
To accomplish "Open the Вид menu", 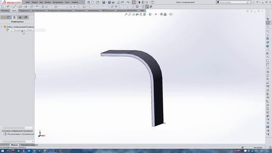I will [x=41, y=2].
